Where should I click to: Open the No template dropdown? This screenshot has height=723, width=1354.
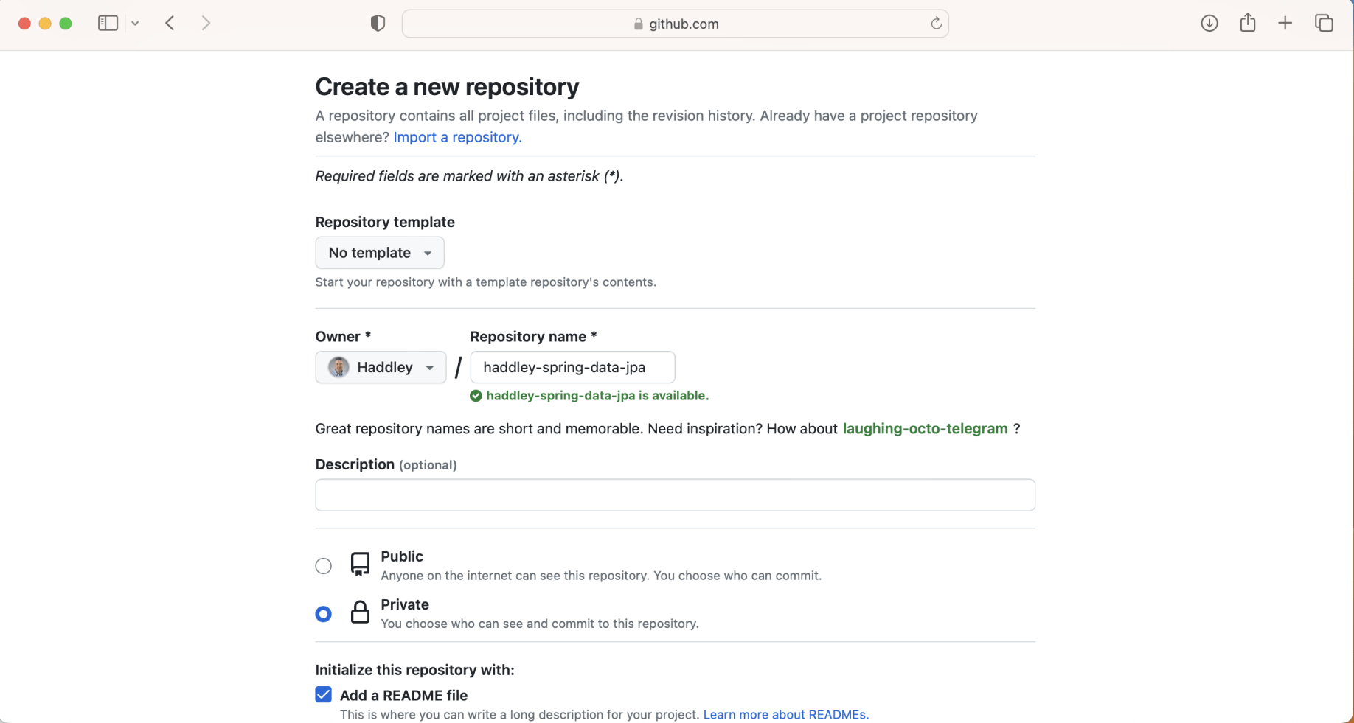tap(380, 253)
